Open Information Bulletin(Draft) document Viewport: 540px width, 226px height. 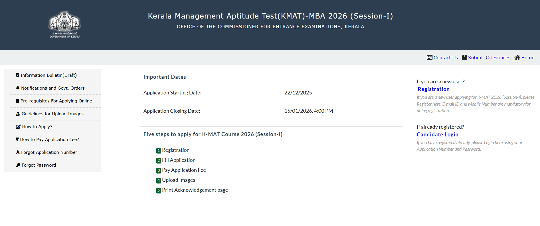pos(48,75)
